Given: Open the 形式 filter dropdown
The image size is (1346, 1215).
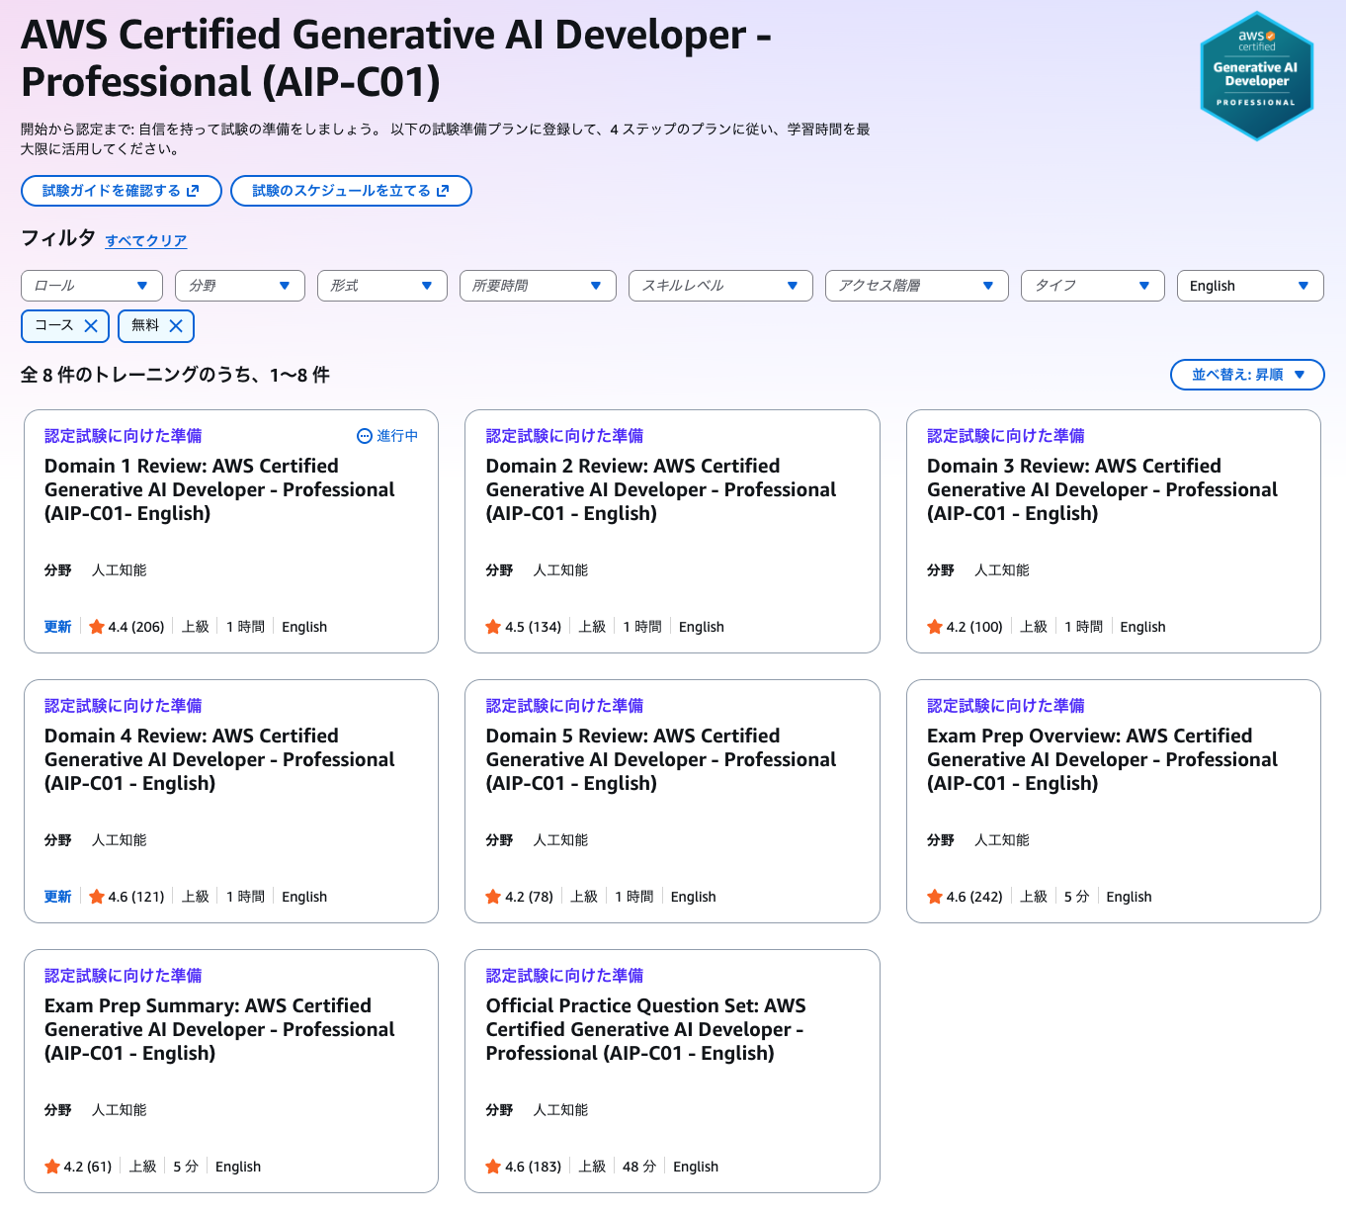Looking at the screenshot, I should pos(382,286).
